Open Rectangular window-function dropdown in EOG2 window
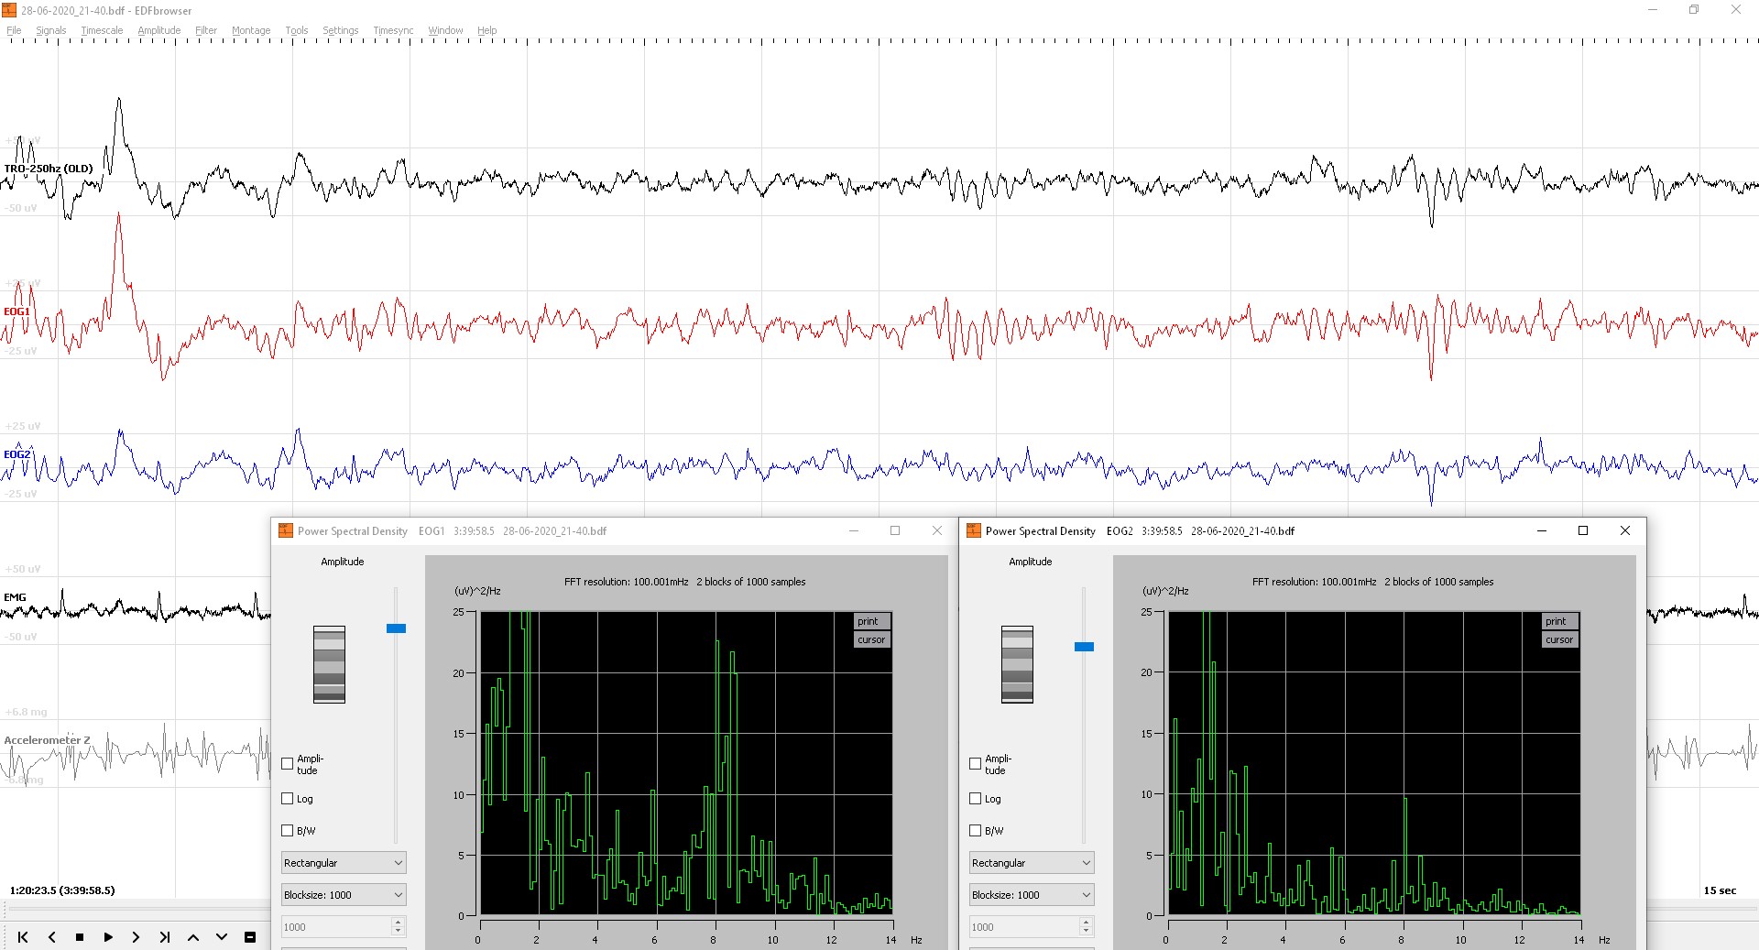Image resolution: width=1759 pixels, height=950 pixels. click(1032, 863)
